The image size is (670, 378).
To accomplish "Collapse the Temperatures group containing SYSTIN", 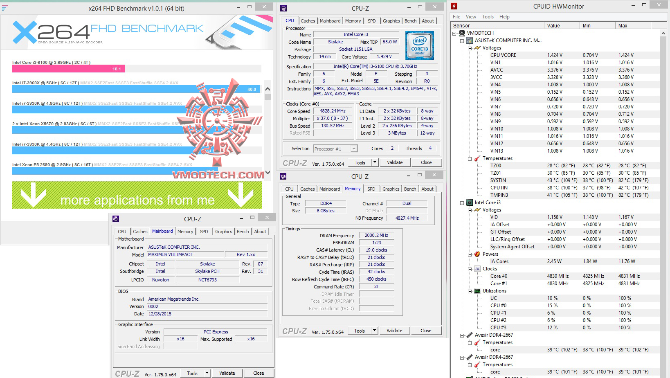I will 470,158.
